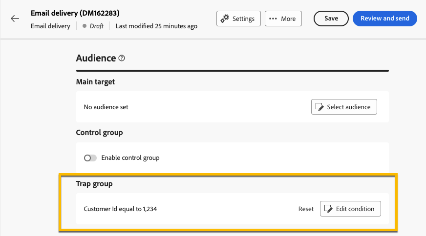Click the 'Email delivery (DM162283)' title
426x236 pixels.
coord(75,13)
